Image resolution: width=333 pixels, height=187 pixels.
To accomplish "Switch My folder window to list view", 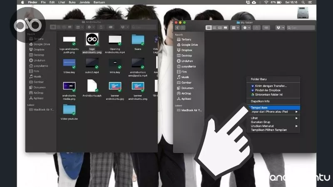I will point(214,28).
